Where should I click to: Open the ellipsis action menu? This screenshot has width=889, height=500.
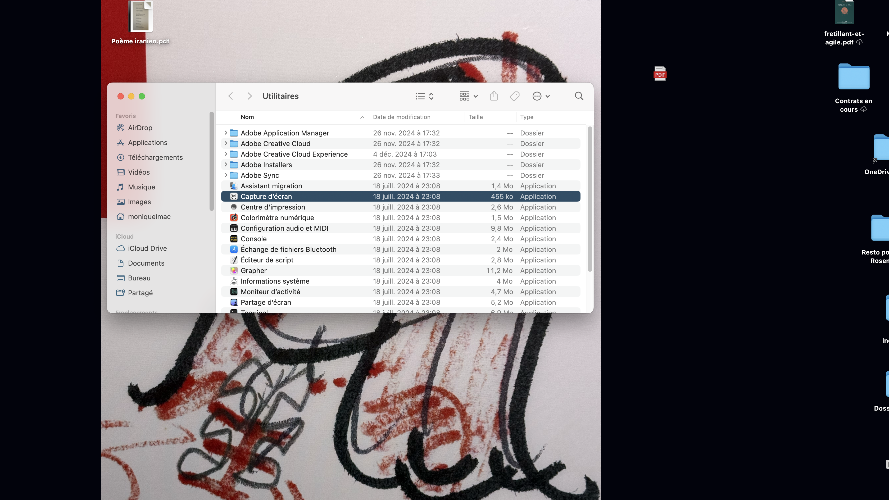tap(541, 96)
